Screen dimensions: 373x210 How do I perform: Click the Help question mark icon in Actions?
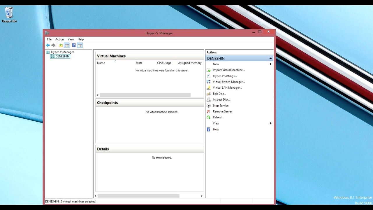pyautogui.click(x=208, y=129)
